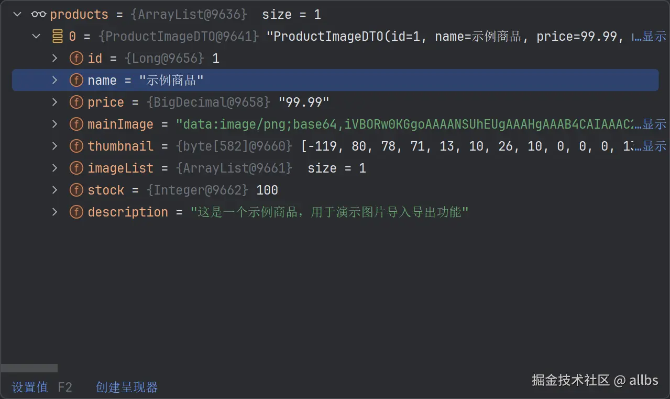Click the list icon next to element 0
The width and height of the screenshot is (670, 399).
point(57,36)
